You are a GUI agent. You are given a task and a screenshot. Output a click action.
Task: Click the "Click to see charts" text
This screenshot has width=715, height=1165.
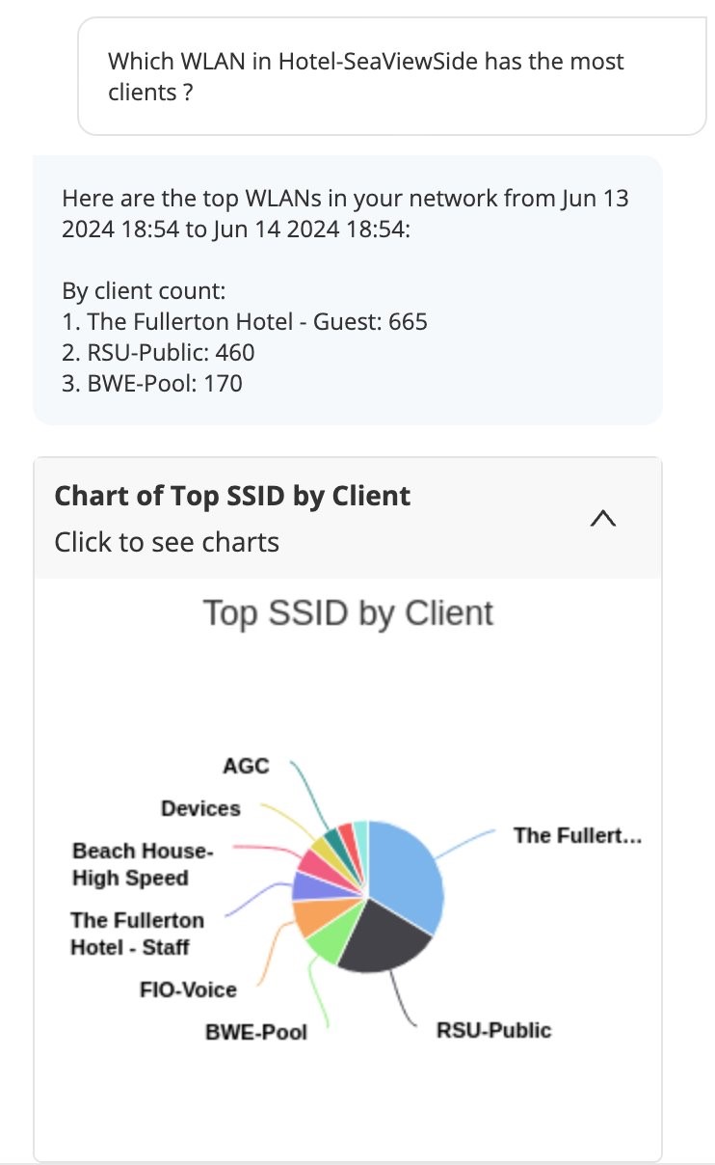click(x=167, y=542)
